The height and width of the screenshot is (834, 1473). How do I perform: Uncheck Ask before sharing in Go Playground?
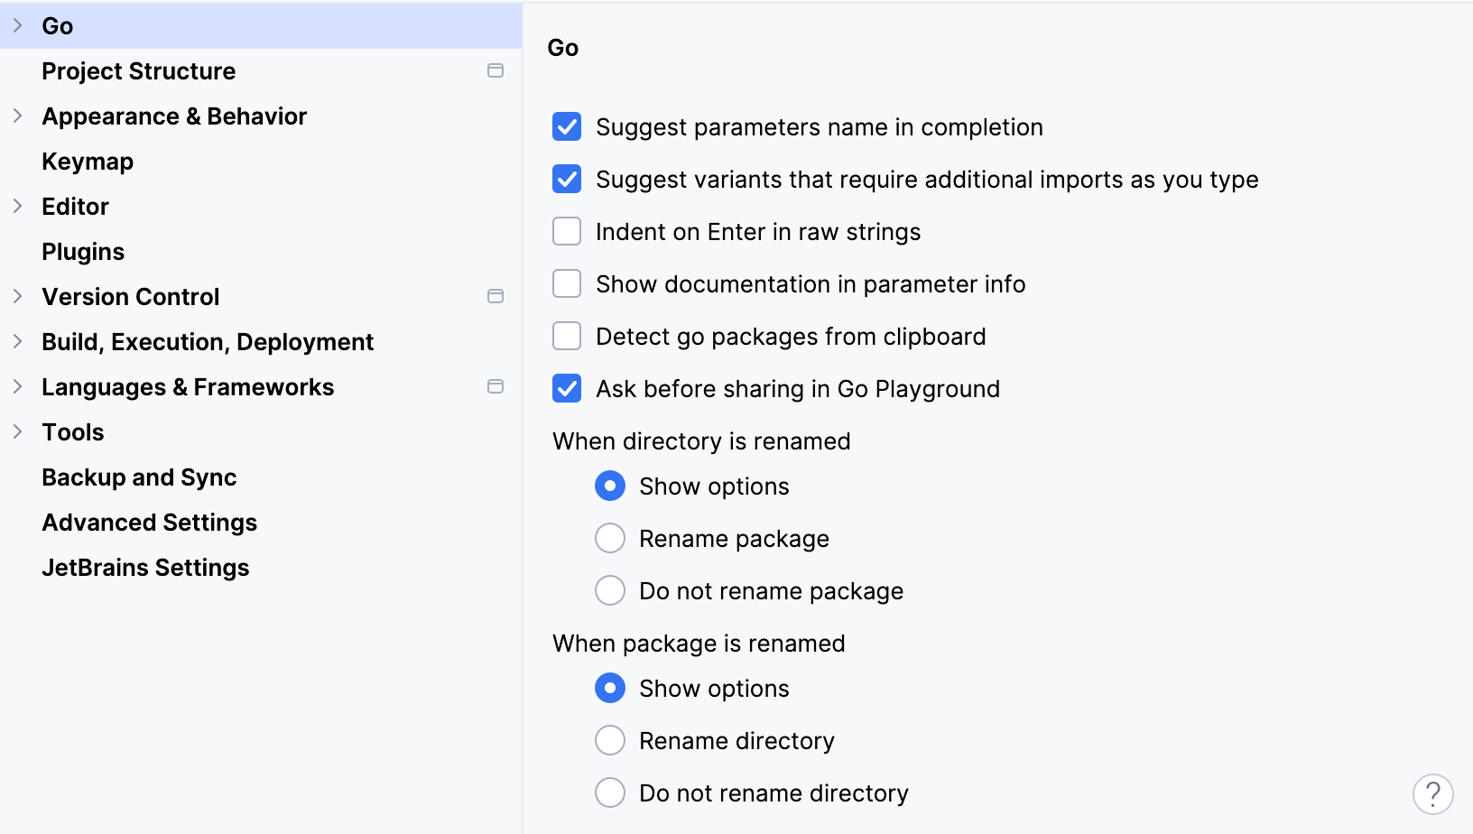(x=566, y=388)
